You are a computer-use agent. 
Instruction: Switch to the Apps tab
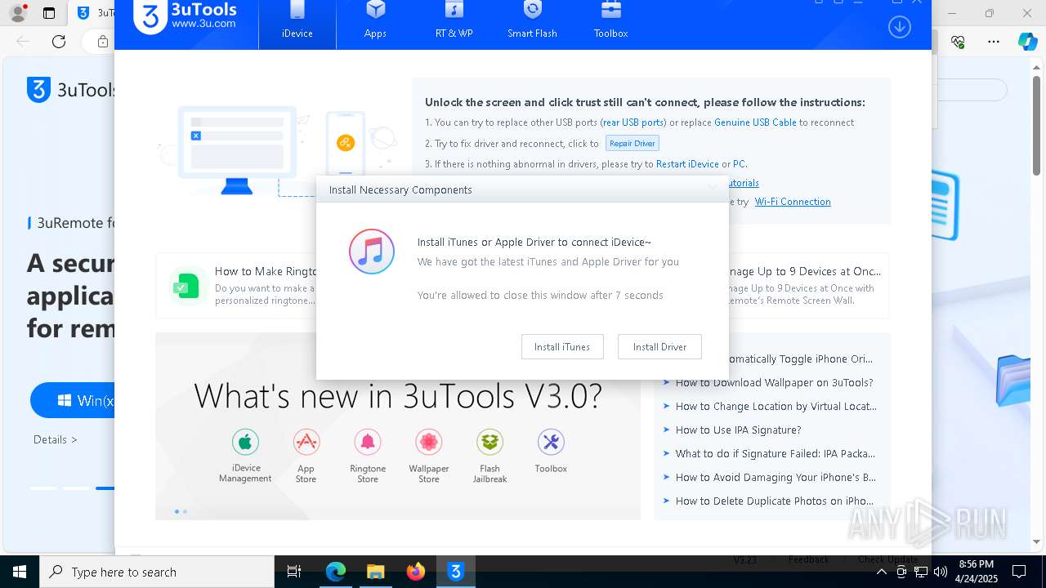pyautogui.click(x=375, y=23)
